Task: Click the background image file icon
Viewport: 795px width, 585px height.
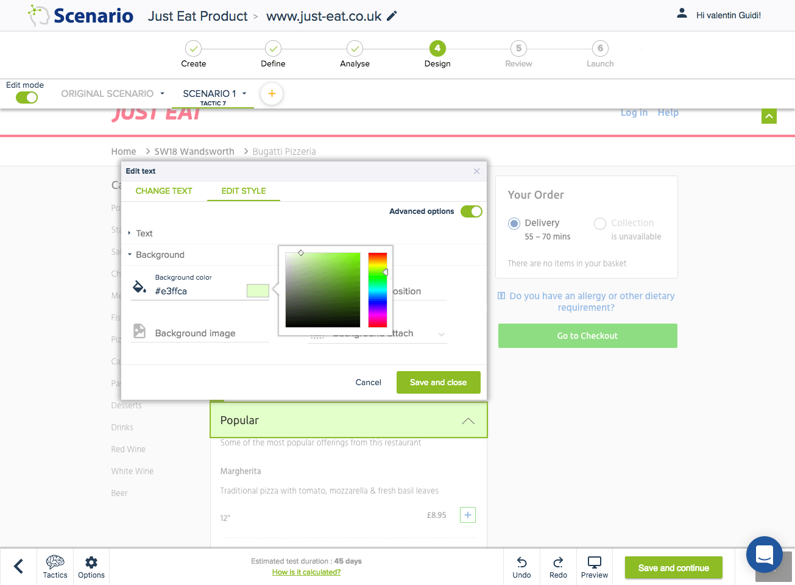Action: [140, 331]
